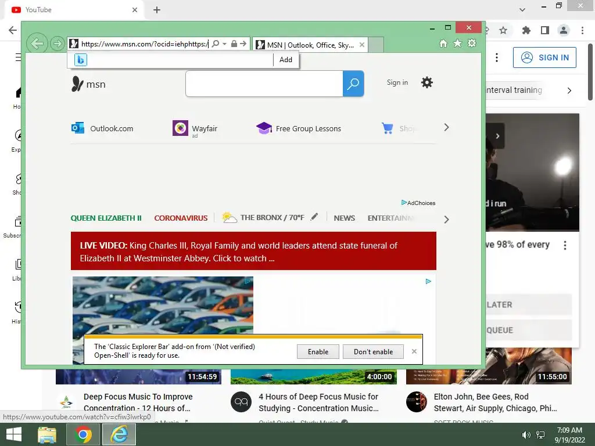Click the IE forward arrow button

coord(58,44)
